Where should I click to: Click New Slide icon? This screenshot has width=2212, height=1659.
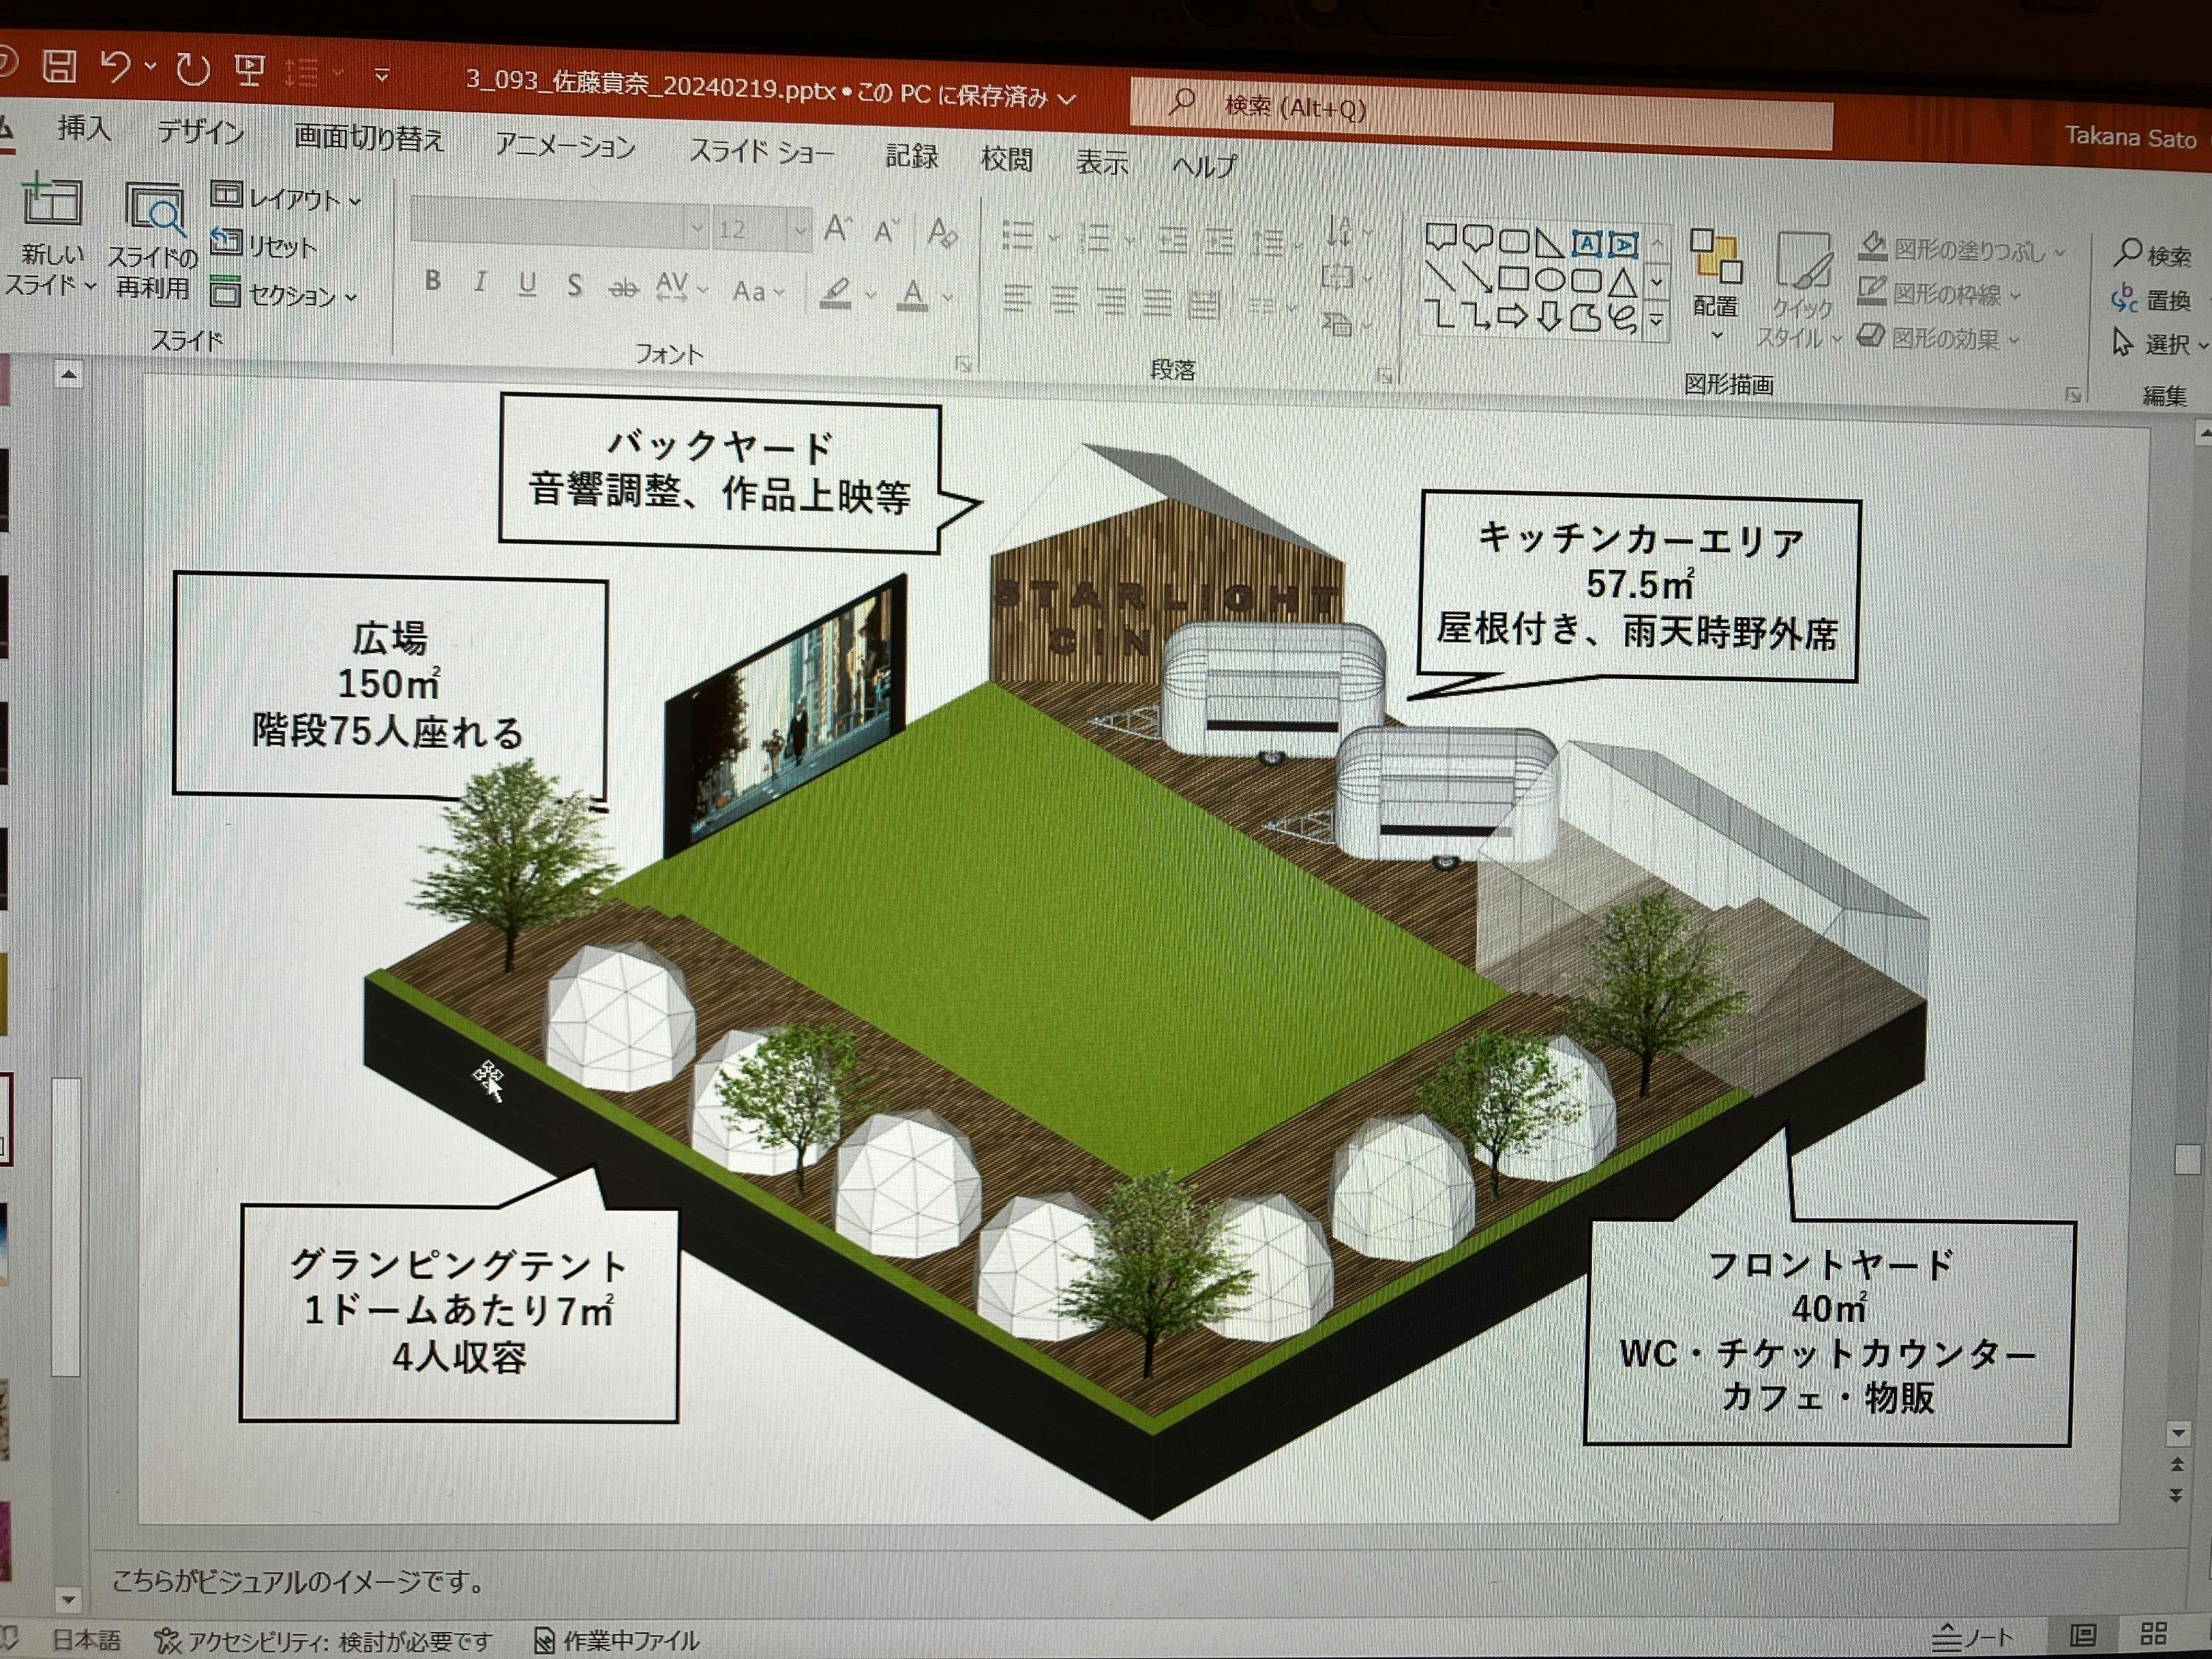tap(52, 202)
